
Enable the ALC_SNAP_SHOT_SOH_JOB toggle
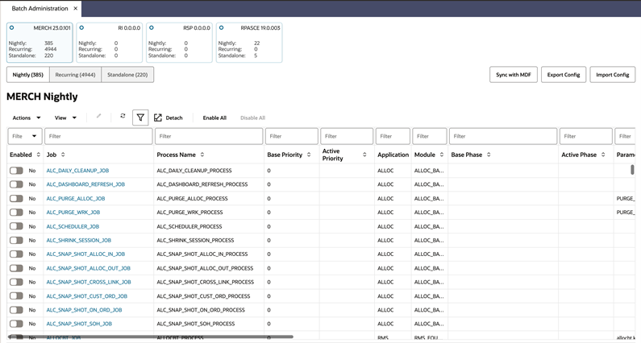pyautogui.click(x=16, y=324)
